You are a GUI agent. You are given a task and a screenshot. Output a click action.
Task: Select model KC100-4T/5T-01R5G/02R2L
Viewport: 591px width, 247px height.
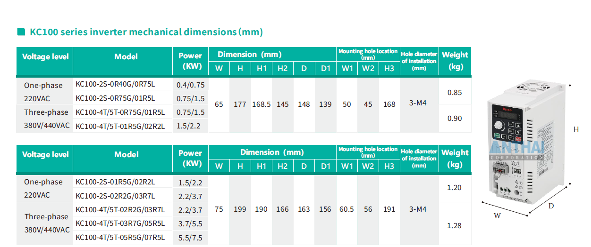120,126
